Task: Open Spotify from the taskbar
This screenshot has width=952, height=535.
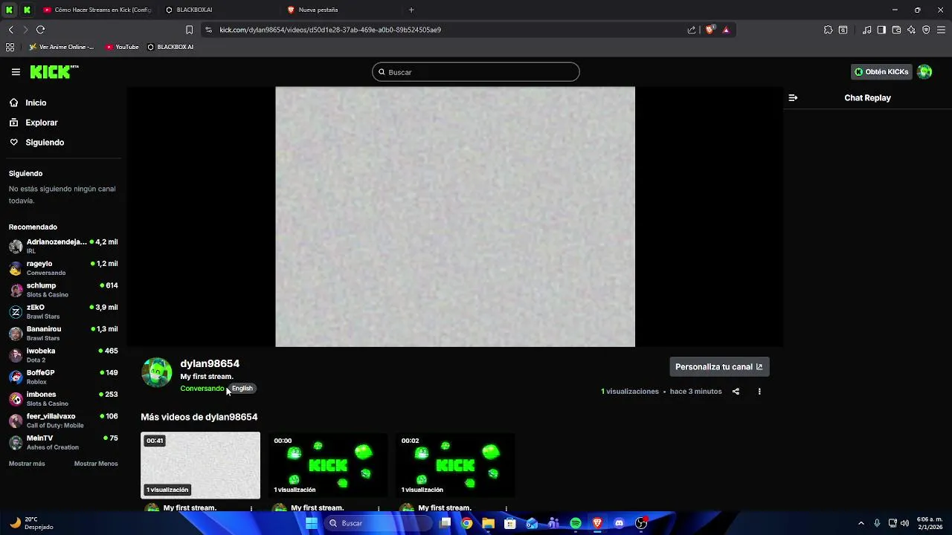Action: click(576, 523)
